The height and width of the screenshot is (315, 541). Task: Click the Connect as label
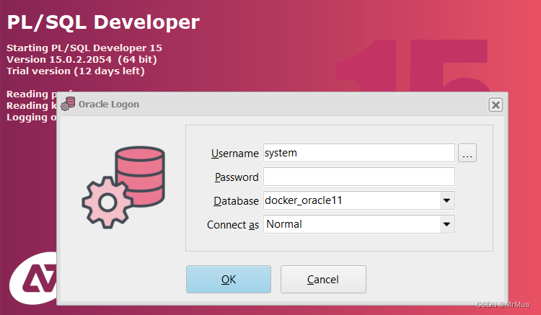point(233,225)
